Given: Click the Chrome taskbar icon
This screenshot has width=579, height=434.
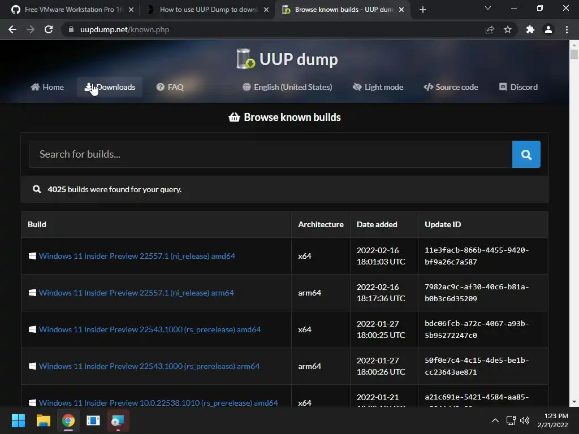Looking at the screenshot, I should [x=68, y=420].
